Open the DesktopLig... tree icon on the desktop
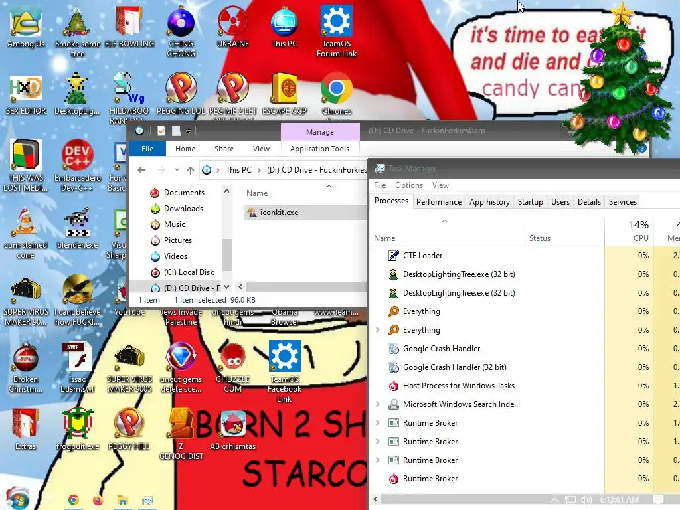 tap(77, 94)
